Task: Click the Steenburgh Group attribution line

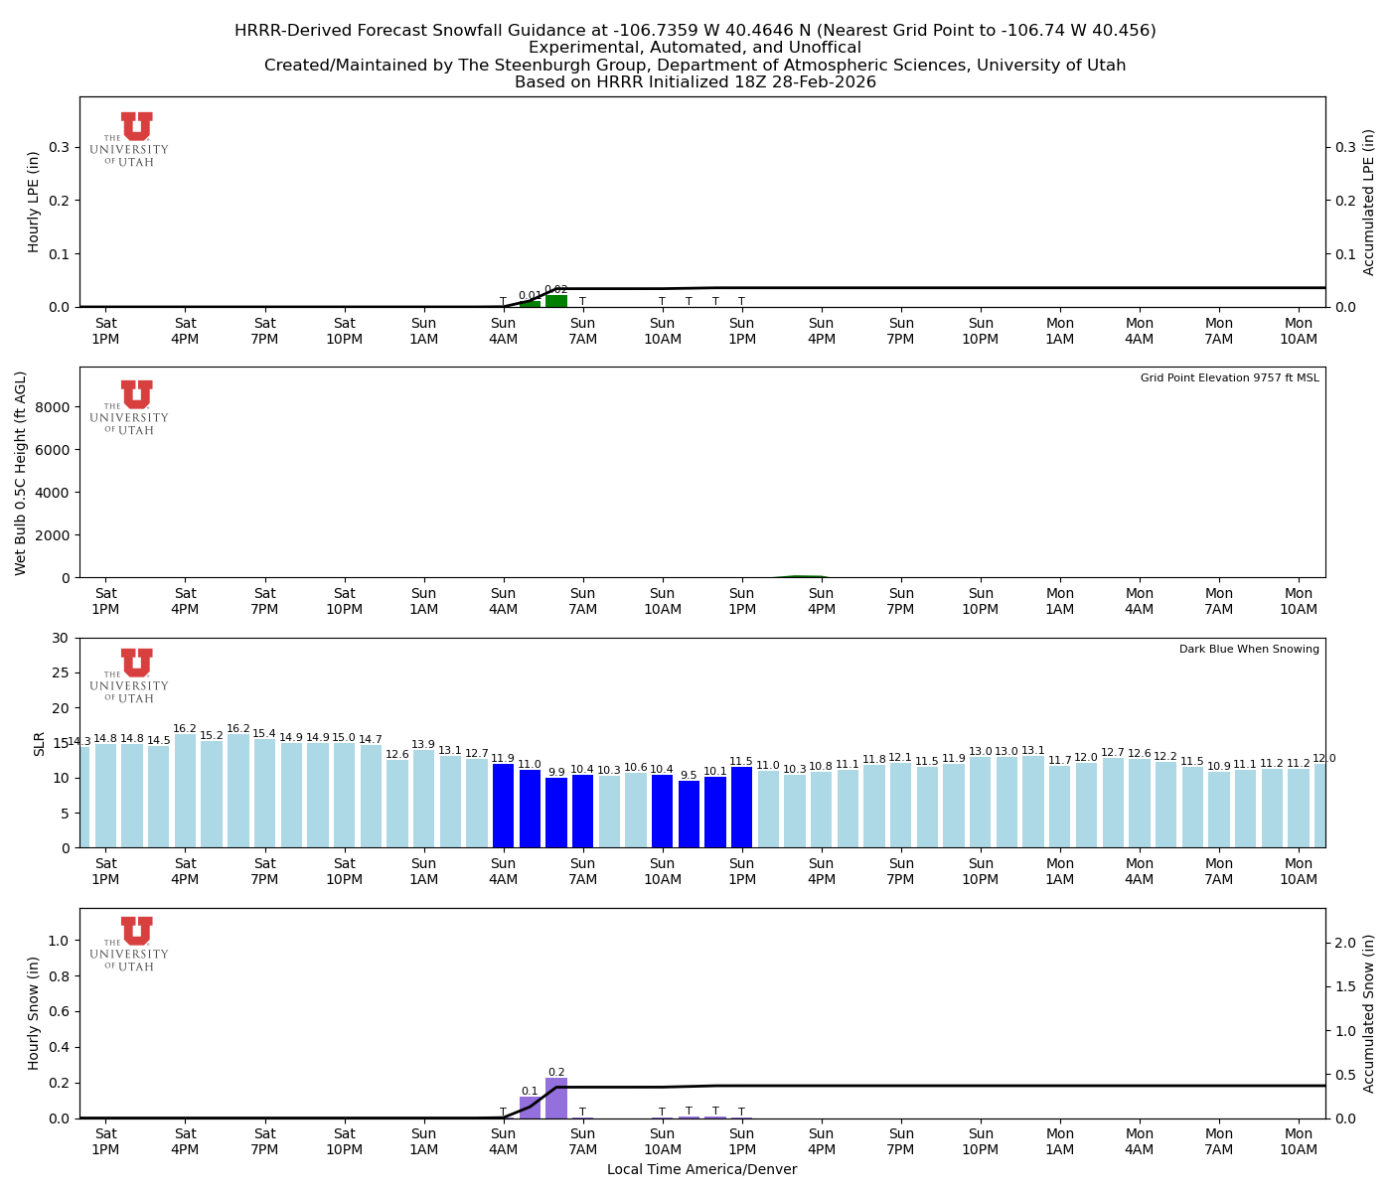Action: tap(695, 65)
